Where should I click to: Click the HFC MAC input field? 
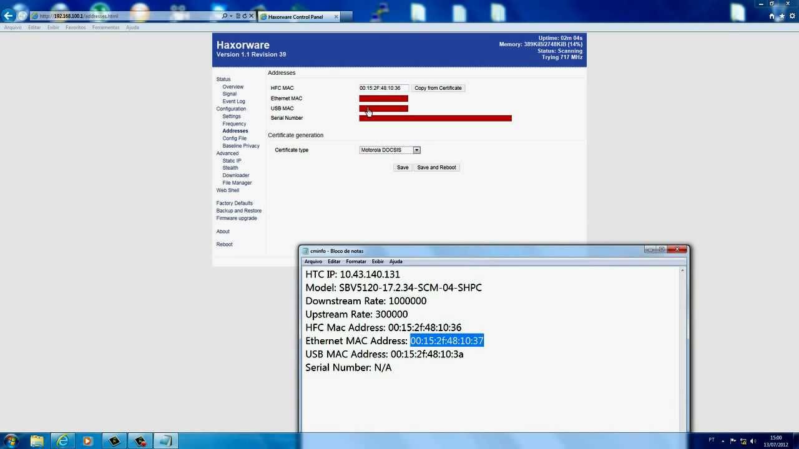pyautogui.click(x=383, y=88)
